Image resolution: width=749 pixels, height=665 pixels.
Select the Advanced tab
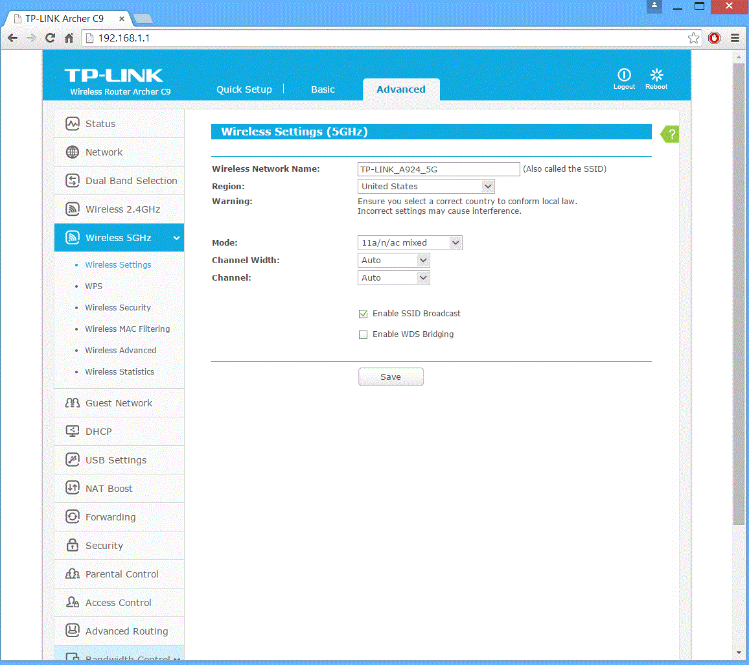401,89
